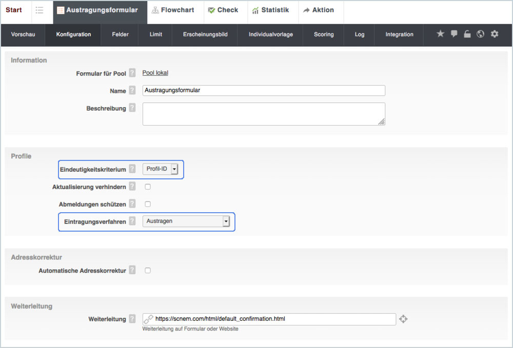Image resolution: width=513 pixels, height=348 pixels.
Task: Open the comments speech bubble icon
Action: point(454,34)
